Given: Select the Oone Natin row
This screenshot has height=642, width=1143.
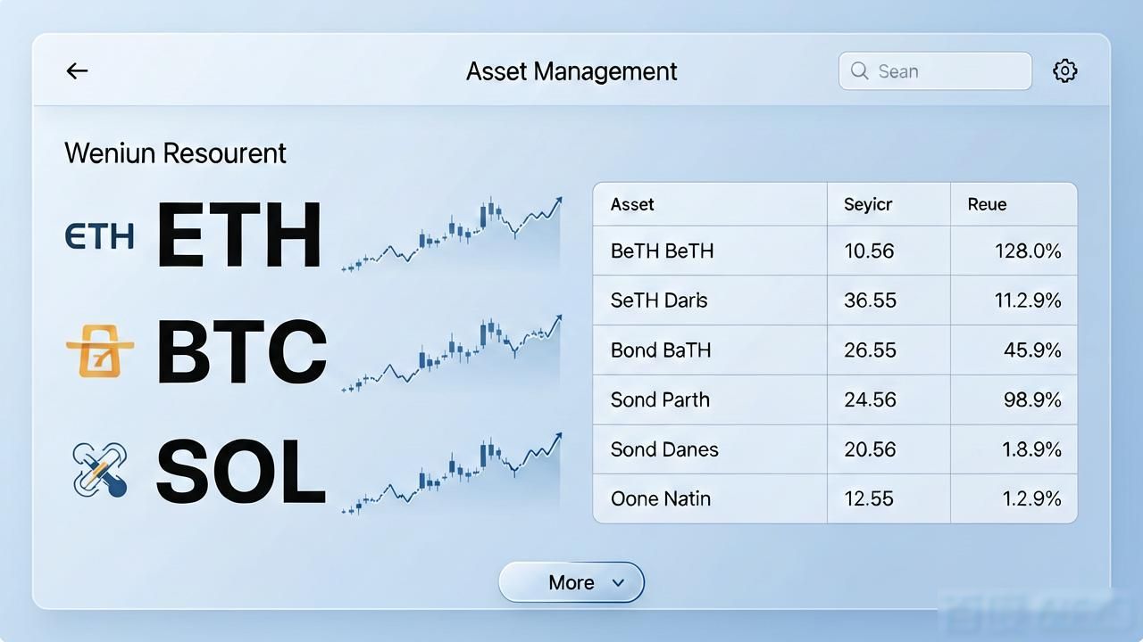Looking at the screenshot, I should (x=835, y=498).
